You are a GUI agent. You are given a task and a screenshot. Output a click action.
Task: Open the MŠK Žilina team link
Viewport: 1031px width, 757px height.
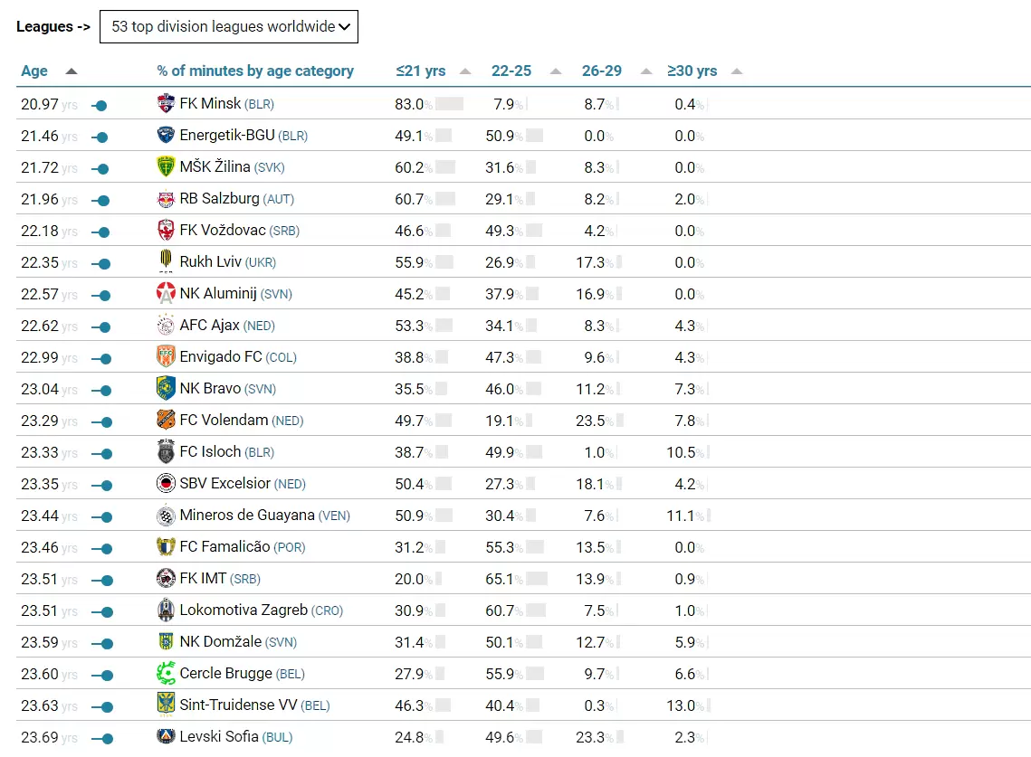point(215,167)
